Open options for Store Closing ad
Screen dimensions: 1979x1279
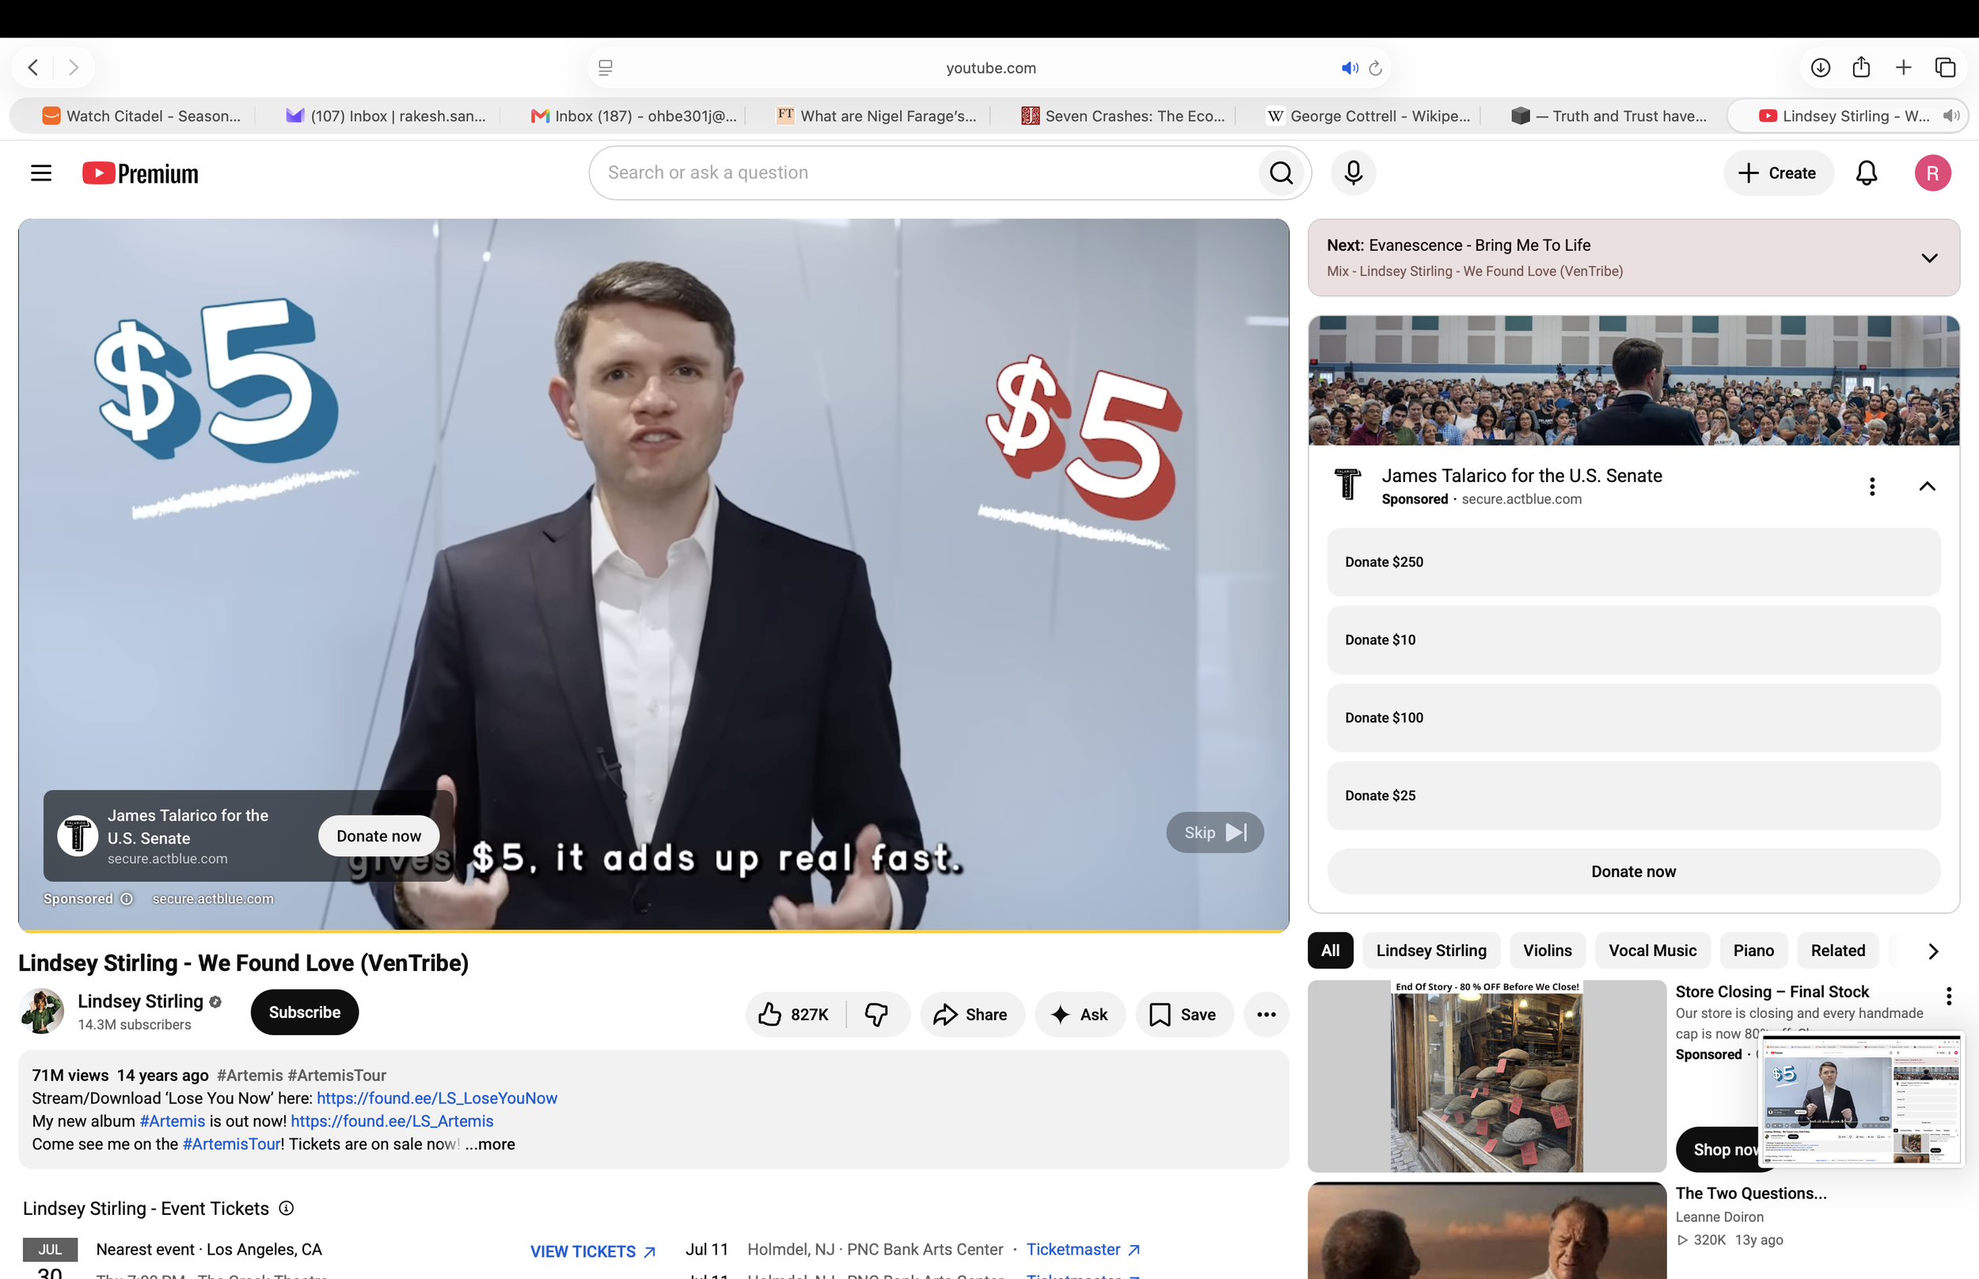1948,996
